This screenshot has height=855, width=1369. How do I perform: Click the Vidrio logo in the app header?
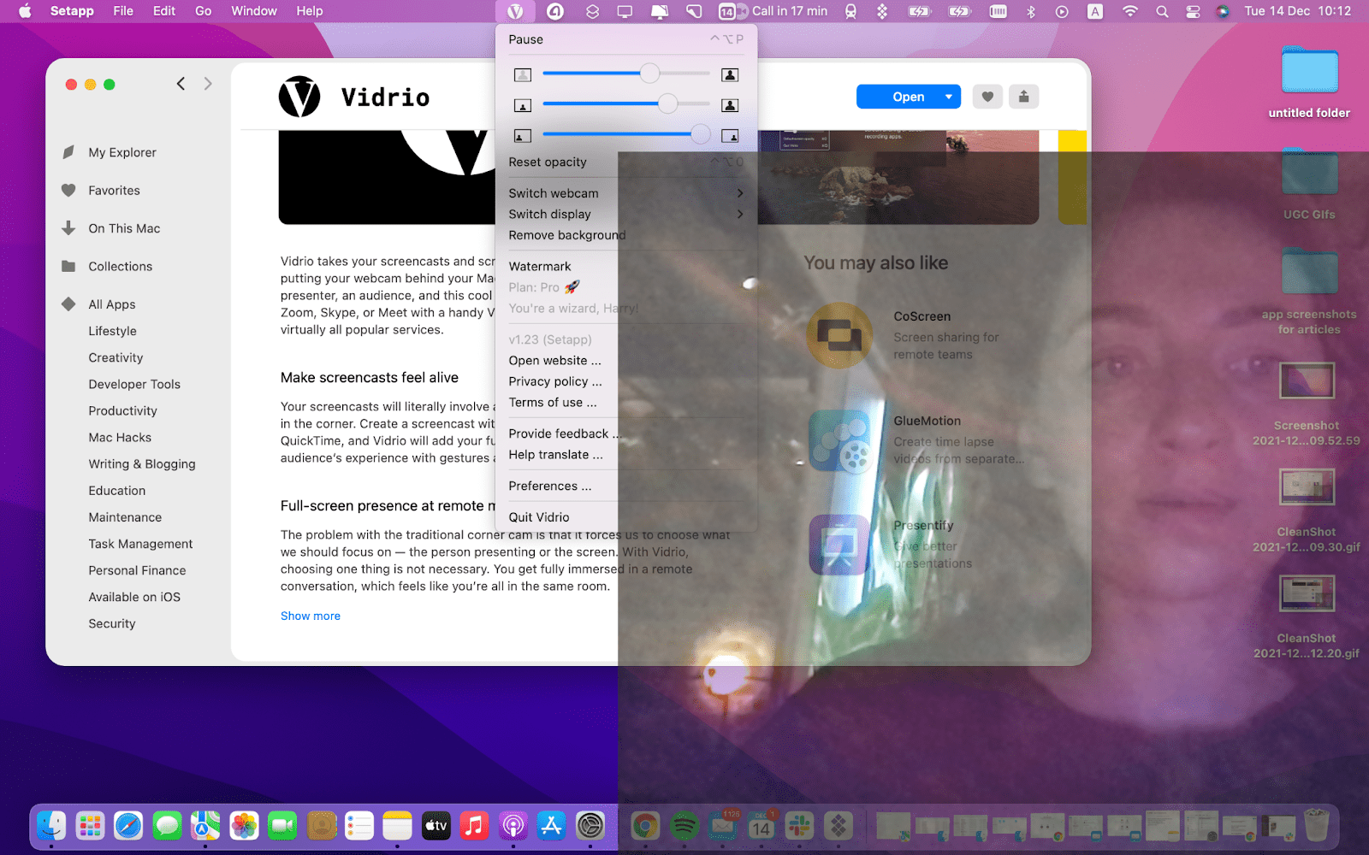(x=299, y=97)
